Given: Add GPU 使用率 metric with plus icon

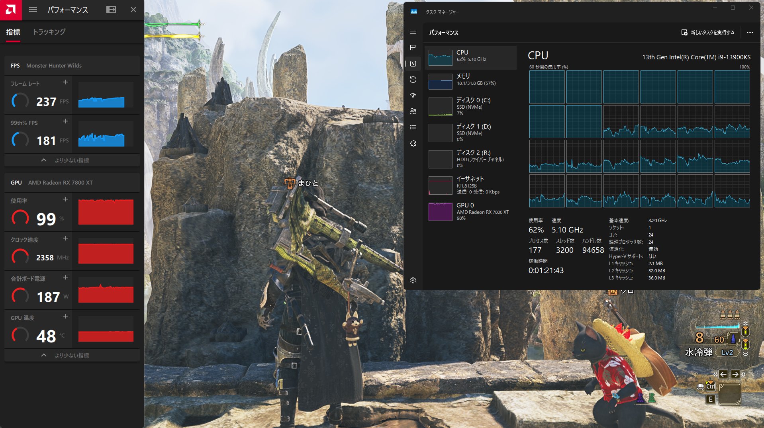Looking at the screenshot, I should 66,199.
